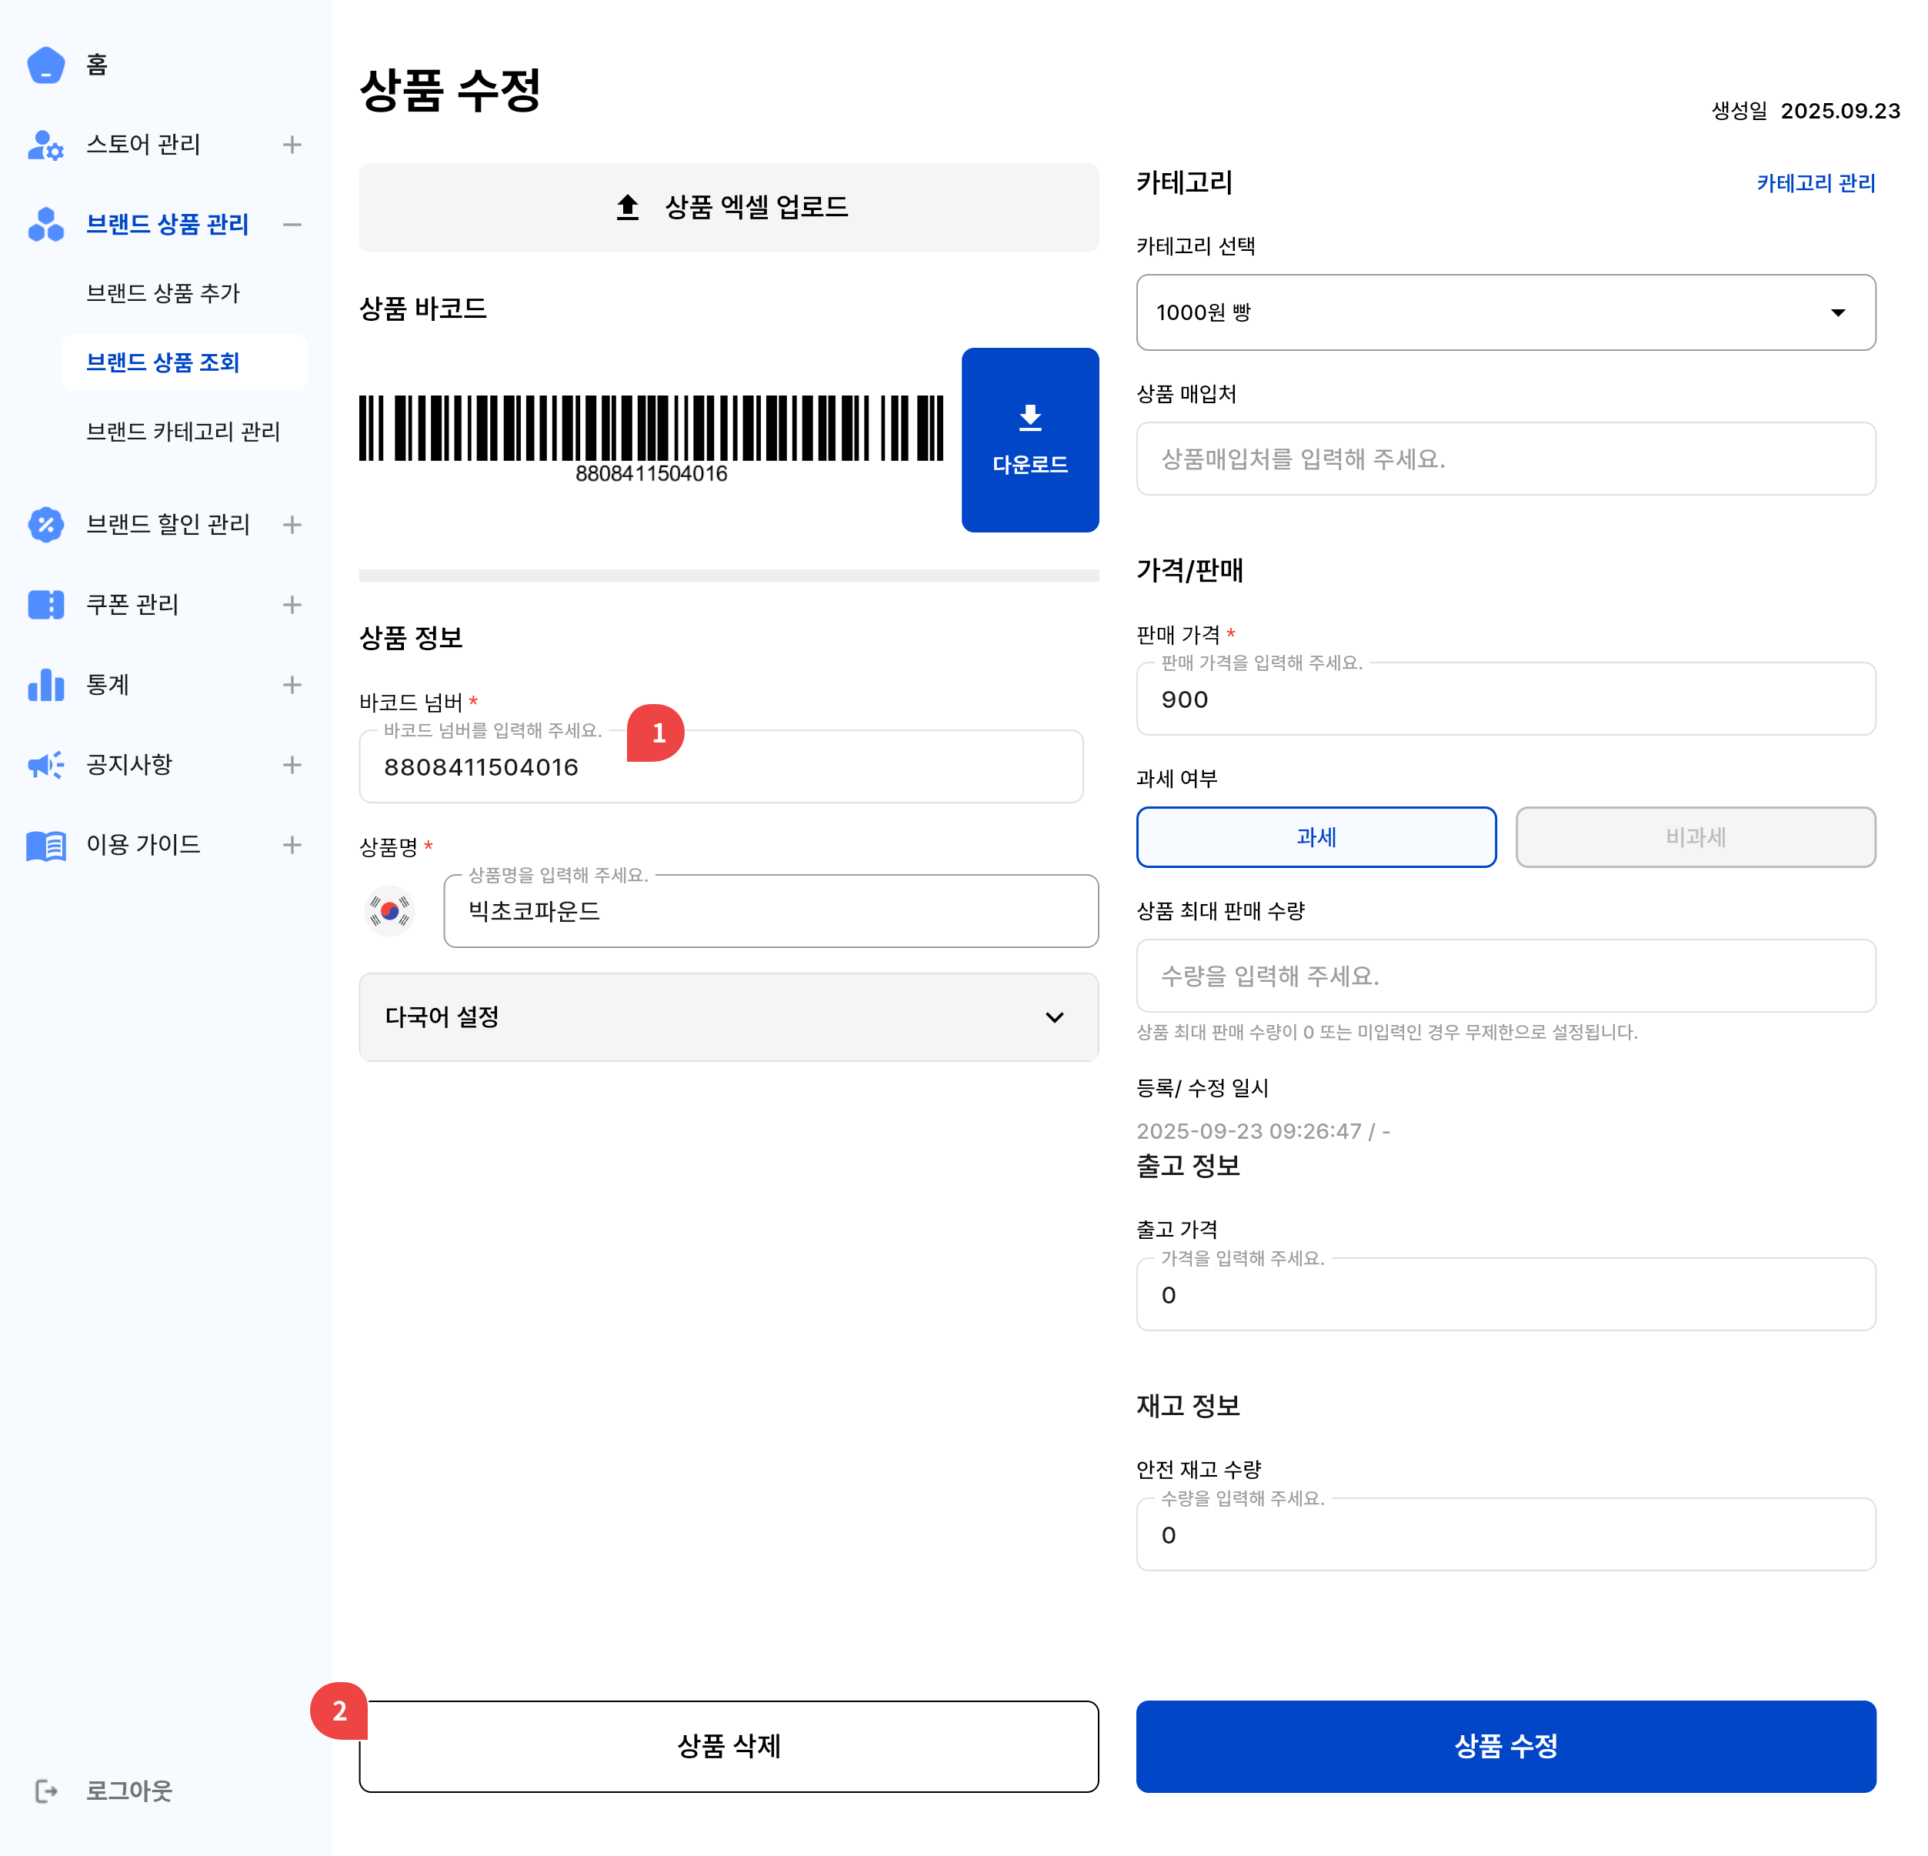Focus the 출고 가격 input field

(1505, 1294)
